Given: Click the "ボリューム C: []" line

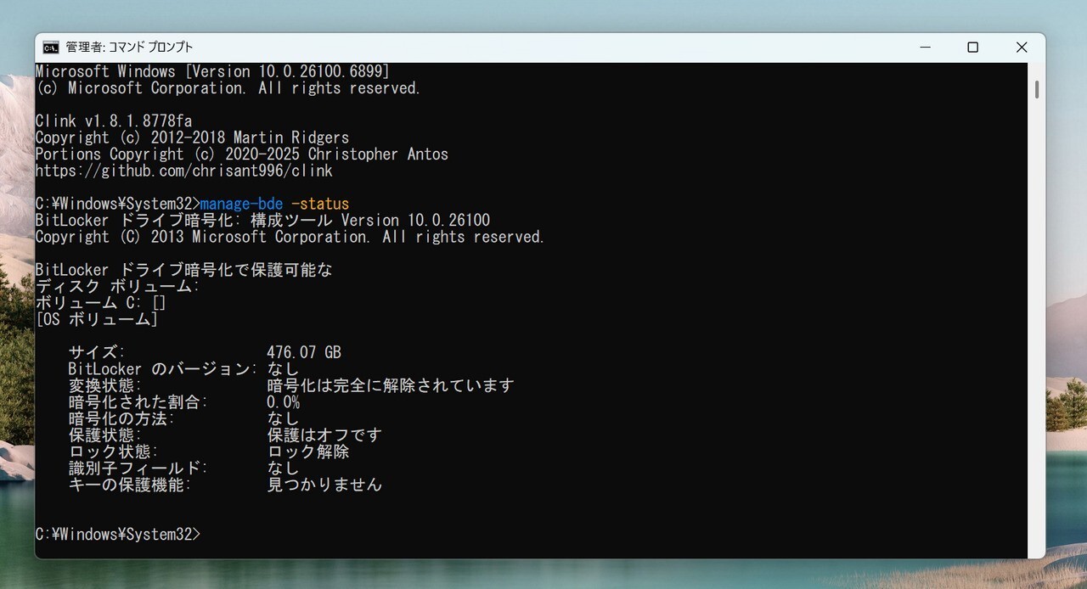Looking at the screenshot, I should [x=101, y=303].
